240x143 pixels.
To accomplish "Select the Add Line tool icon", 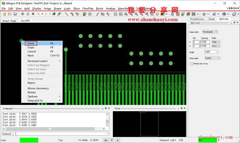I will tap(66, 14).
